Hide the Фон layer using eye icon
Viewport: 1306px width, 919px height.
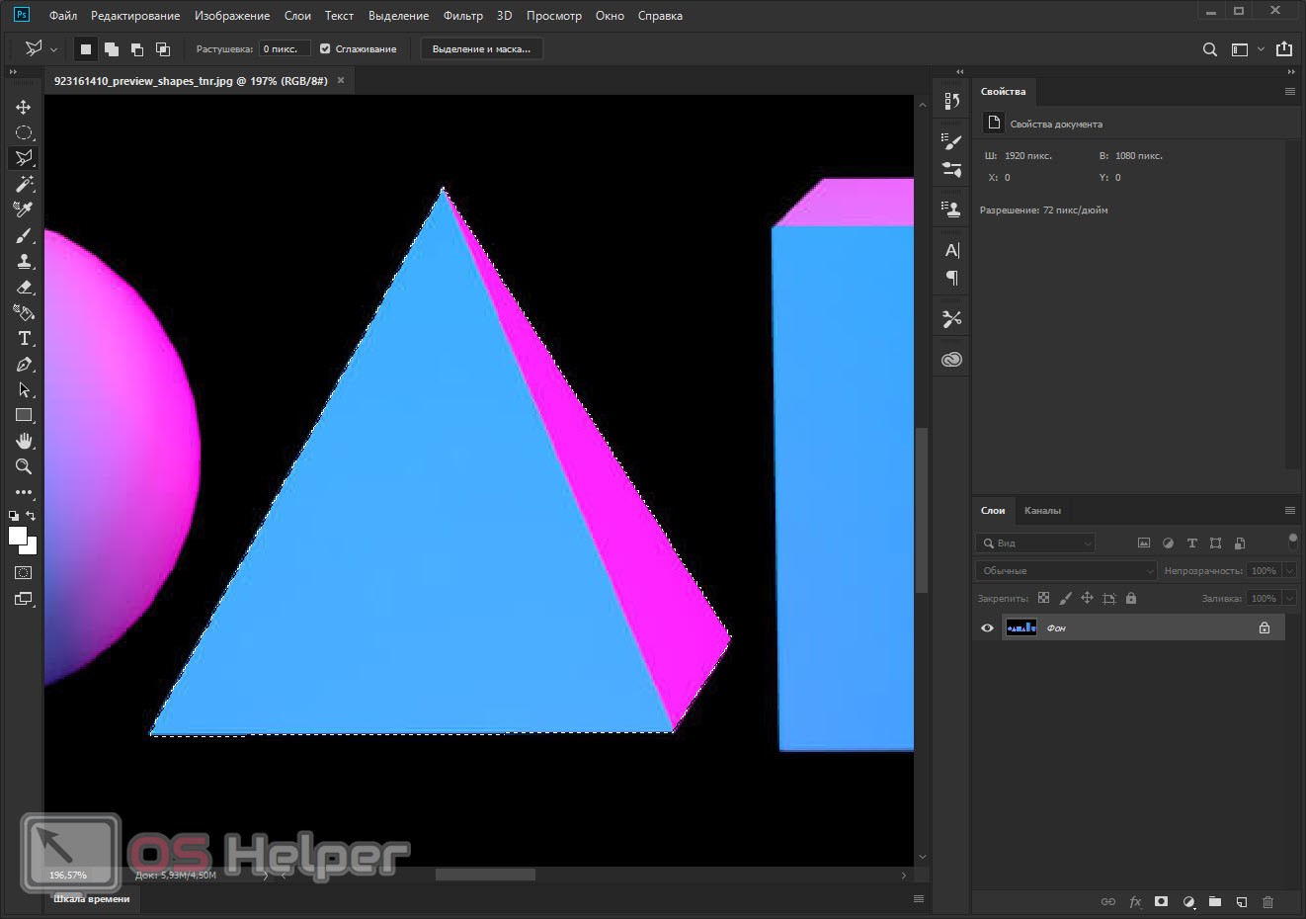pos(987,627)
